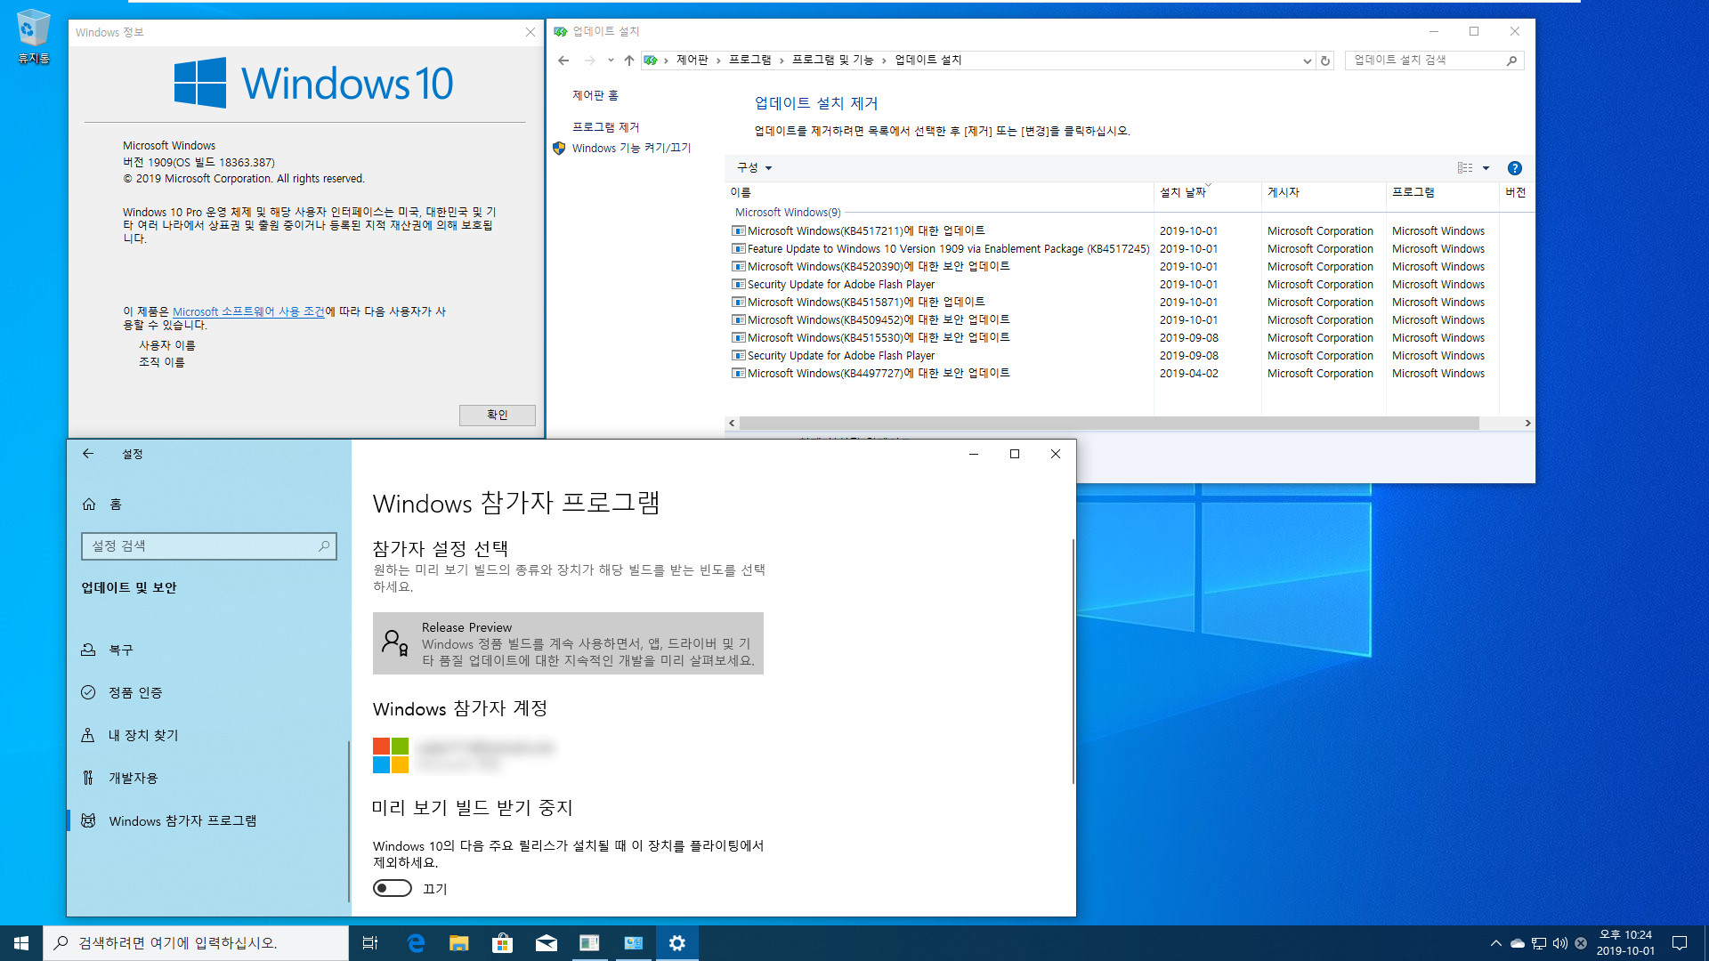Click Release Preview person icon

(395, 642)
